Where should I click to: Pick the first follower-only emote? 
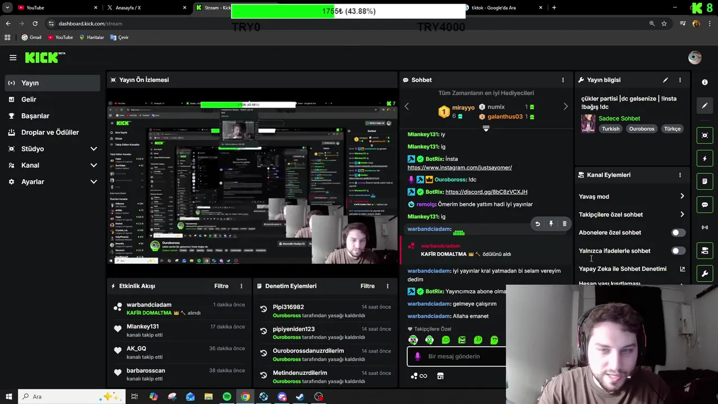tap(413, 340)
